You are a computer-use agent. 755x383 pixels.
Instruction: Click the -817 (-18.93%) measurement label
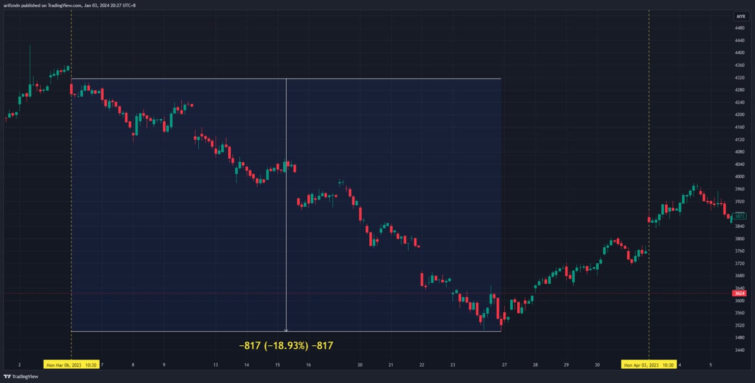pyautogui.click(x=286, y=345)
